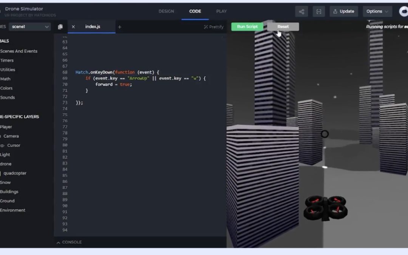Open the copy files icon beside index.js

pyautogui.click(x=60, y=27)
